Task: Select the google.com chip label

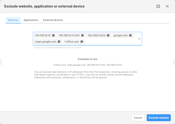Action: pos(120,35)
